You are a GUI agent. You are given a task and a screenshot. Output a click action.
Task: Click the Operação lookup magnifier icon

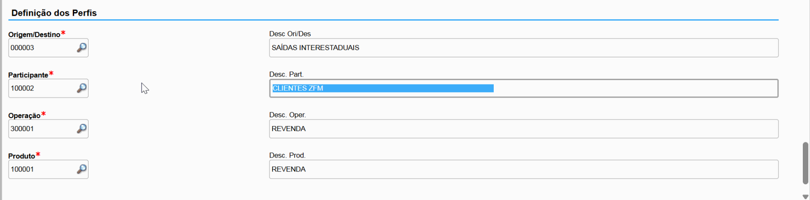point(81,128)
